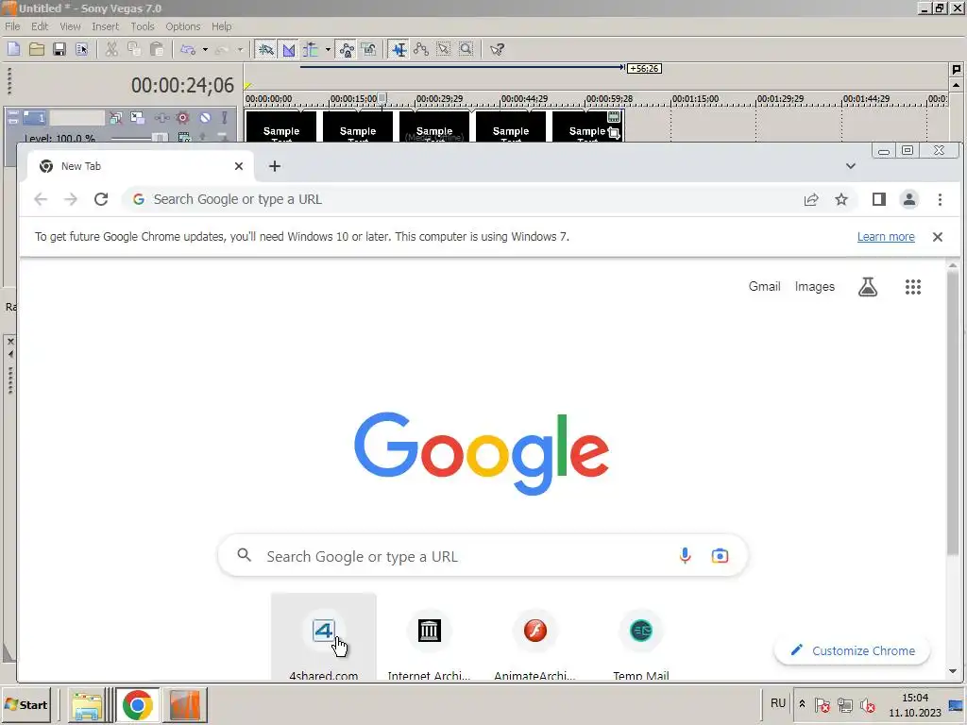Open a new Chrome tab with plus

click(x=275, y=166)
